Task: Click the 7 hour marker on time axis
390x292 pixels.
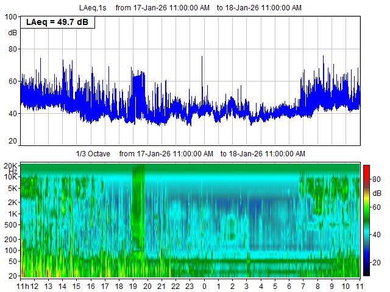Action: point(303,286)
